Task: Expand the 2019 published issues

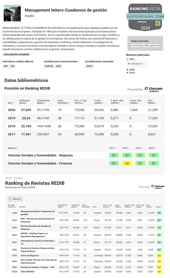Action: point(127,73)
